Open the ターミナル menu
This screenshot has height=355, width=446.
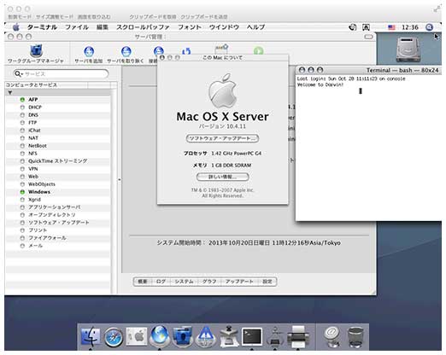42,27
